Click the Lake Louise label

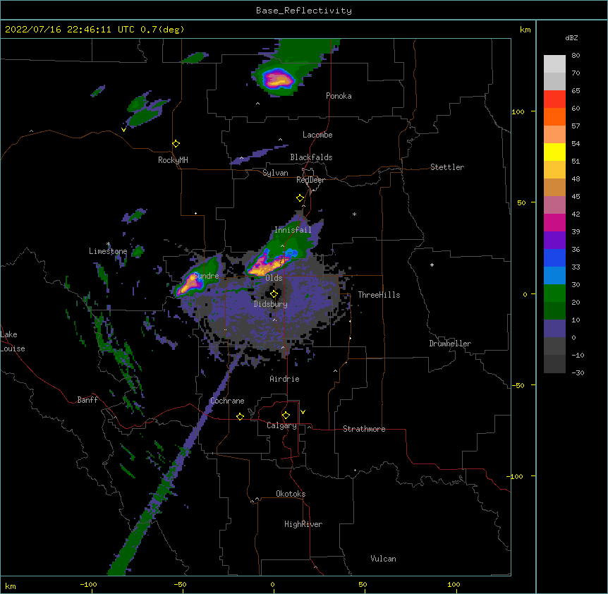point(13,341)
